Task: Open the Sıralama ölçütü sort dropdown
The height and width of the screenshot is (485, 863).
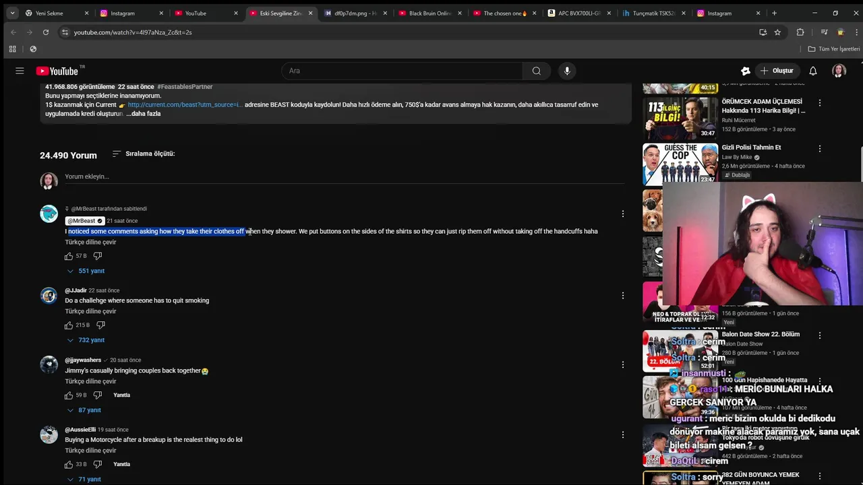Action: [143, 154]
